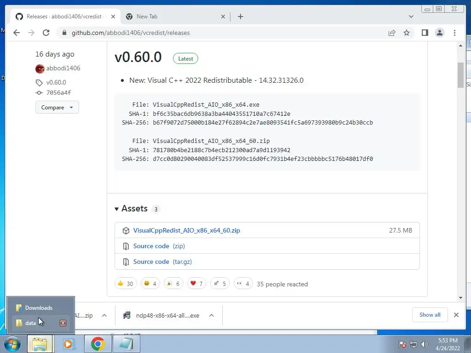Launch Windows Media Player from taskbar

69,344
